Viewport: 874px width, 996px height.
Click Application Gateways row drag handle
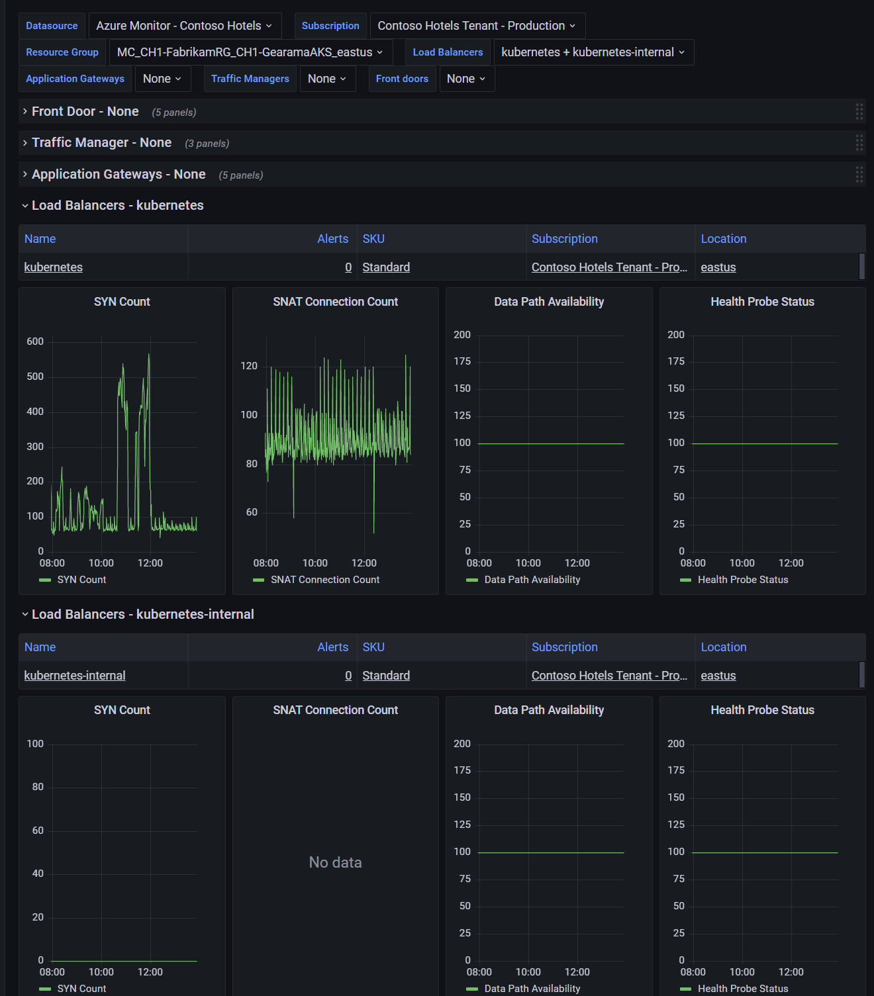click(859, 175)
